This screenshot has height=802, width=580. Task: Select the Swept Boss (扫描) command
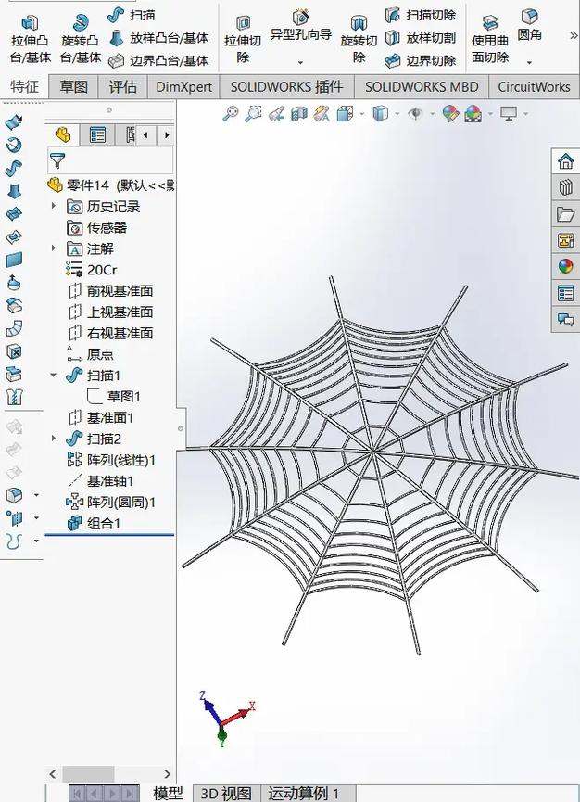(x=132, y=15)
